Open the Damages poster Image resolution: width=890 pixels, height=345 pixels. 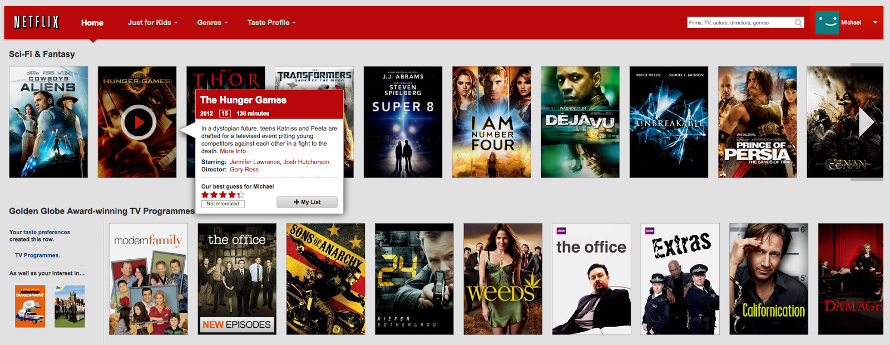coord(851,279)
